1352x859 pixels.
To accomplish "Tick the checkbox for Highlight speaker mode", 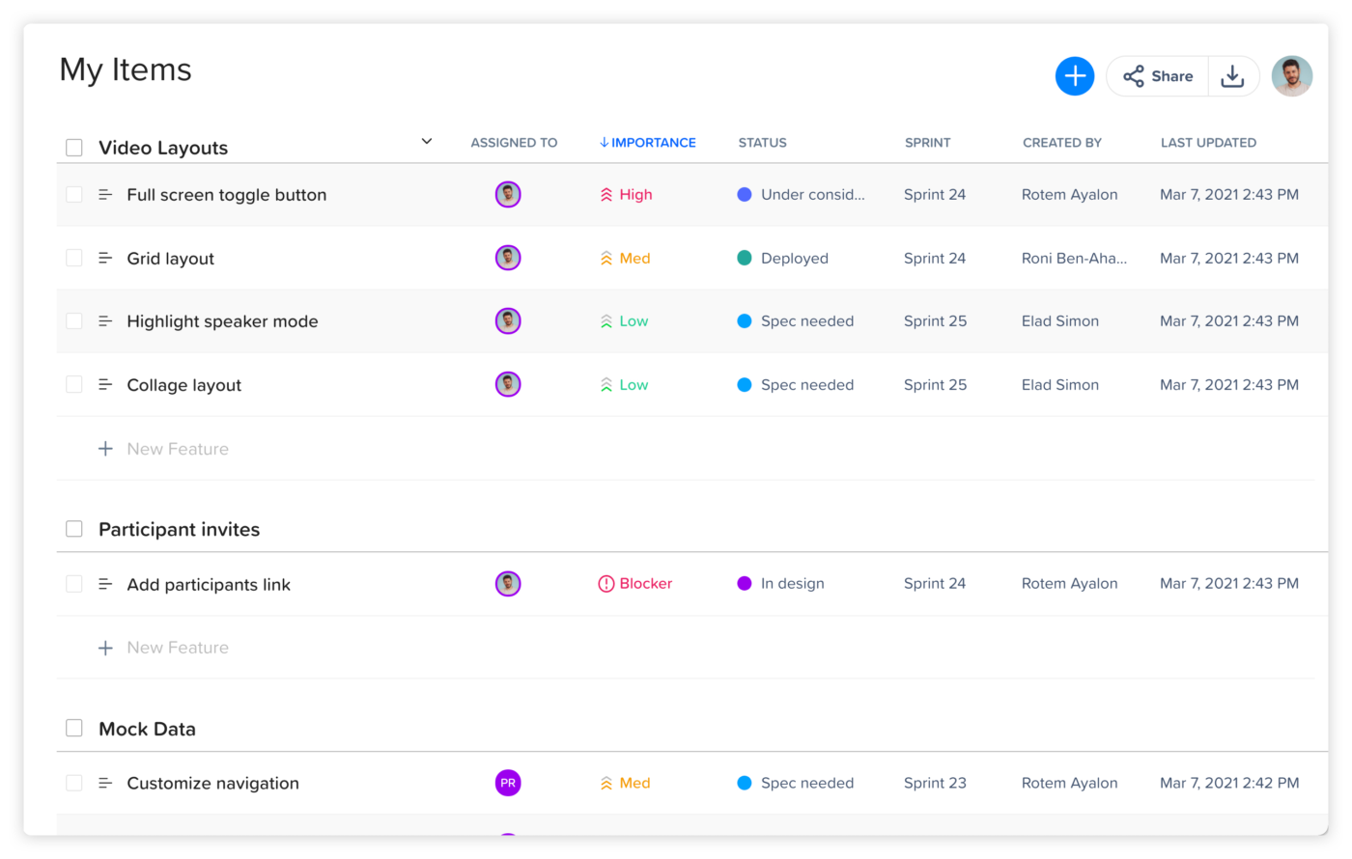I will [x=74, y=321].
